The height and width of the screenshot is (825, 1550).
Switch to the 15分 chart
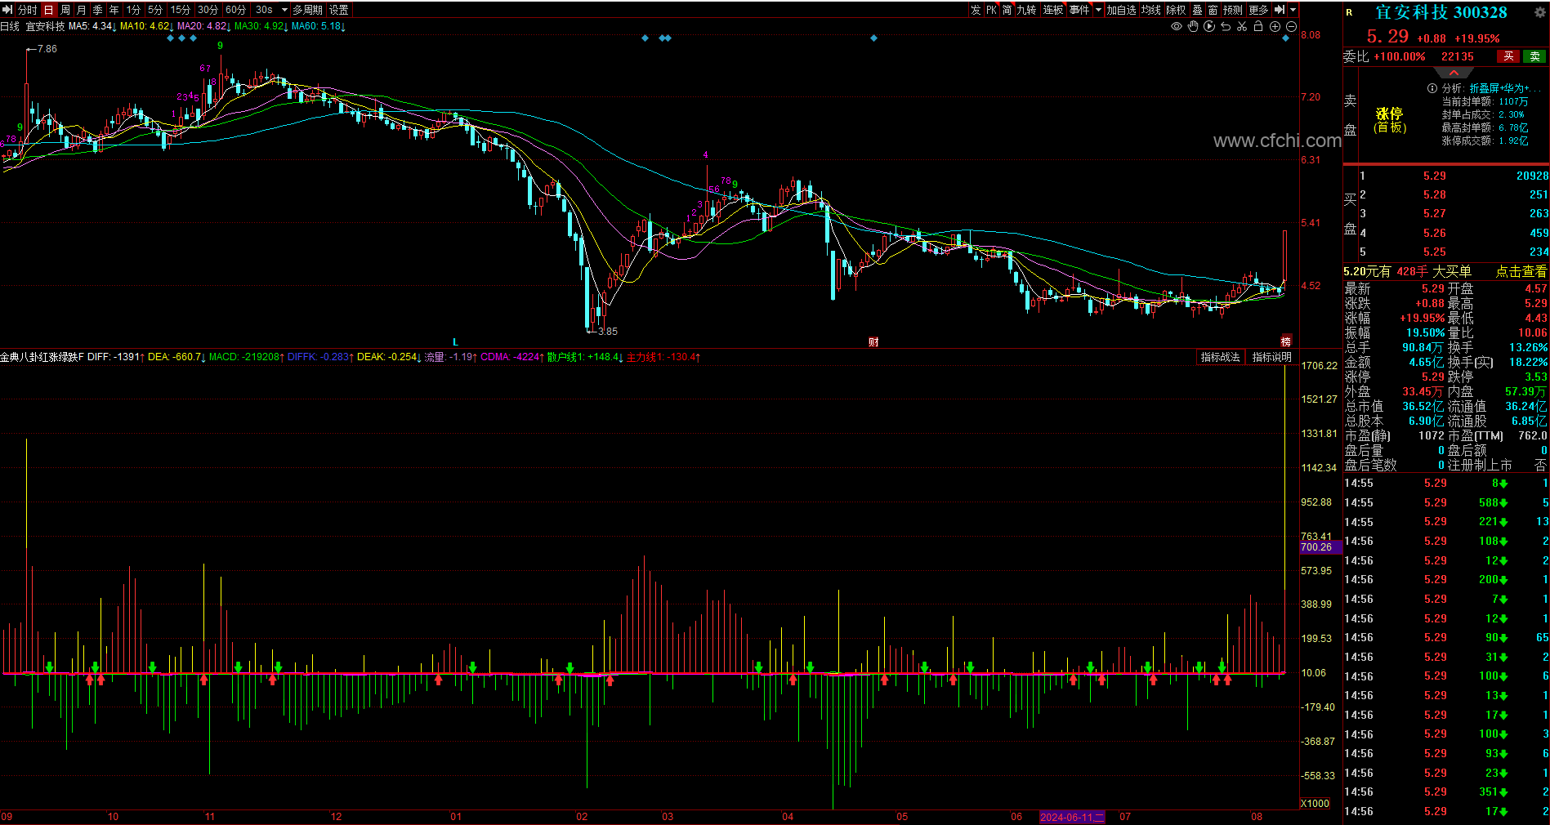(x=181, y=10)
